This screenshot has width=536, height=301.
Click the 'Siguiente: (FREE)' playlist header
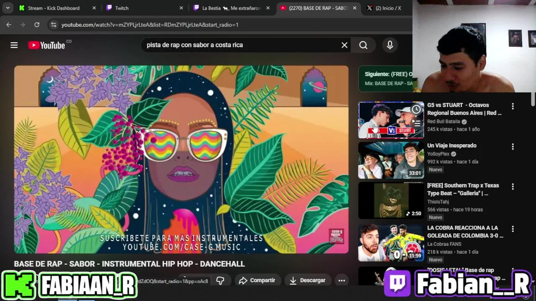pos(388,74)
